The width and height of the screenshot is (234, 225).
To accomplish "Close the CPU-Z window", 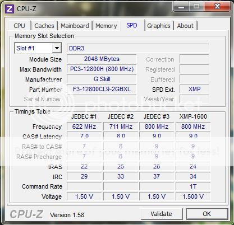I will pos(217,7).
